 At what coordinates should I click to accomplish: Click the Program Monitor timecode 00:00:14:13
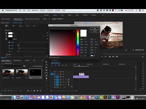(139, 50)
